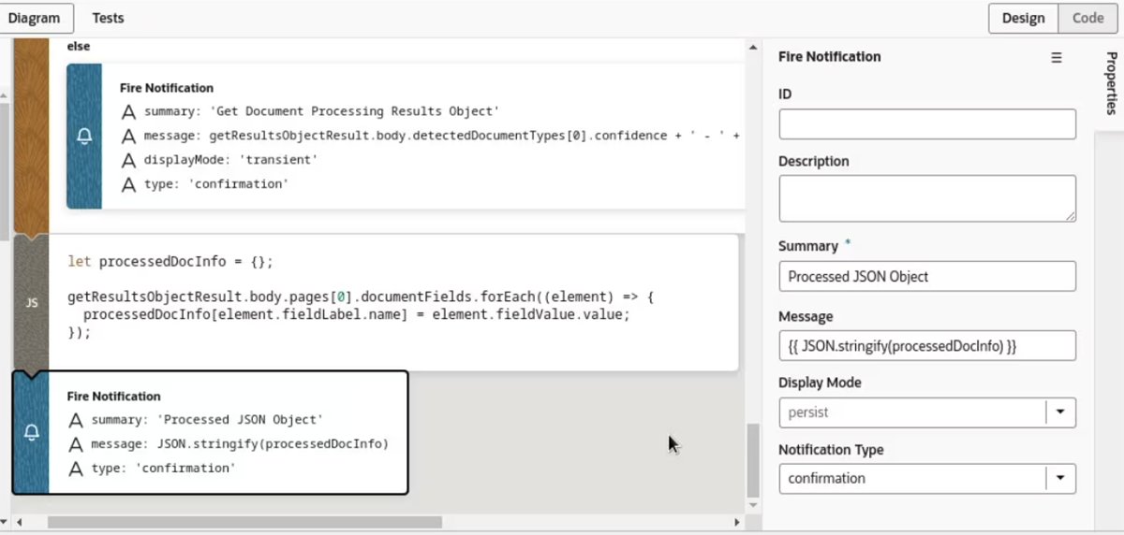Click the "summary: 'Processed JSON Object'" text
1124x535 pixels.
pos(208,420)
